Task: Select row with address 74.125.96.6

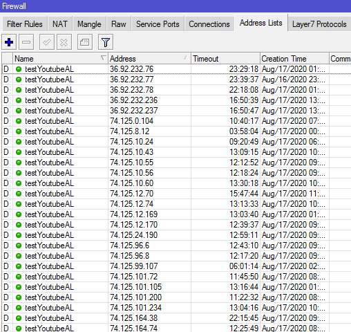Action: click(x=176, y=246)
